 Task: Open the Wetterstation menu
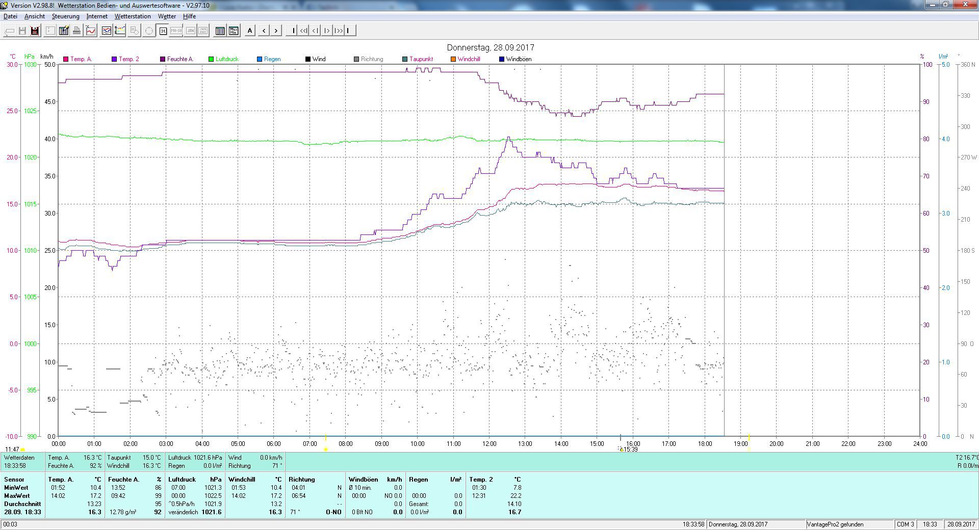(x=133, y=16)
